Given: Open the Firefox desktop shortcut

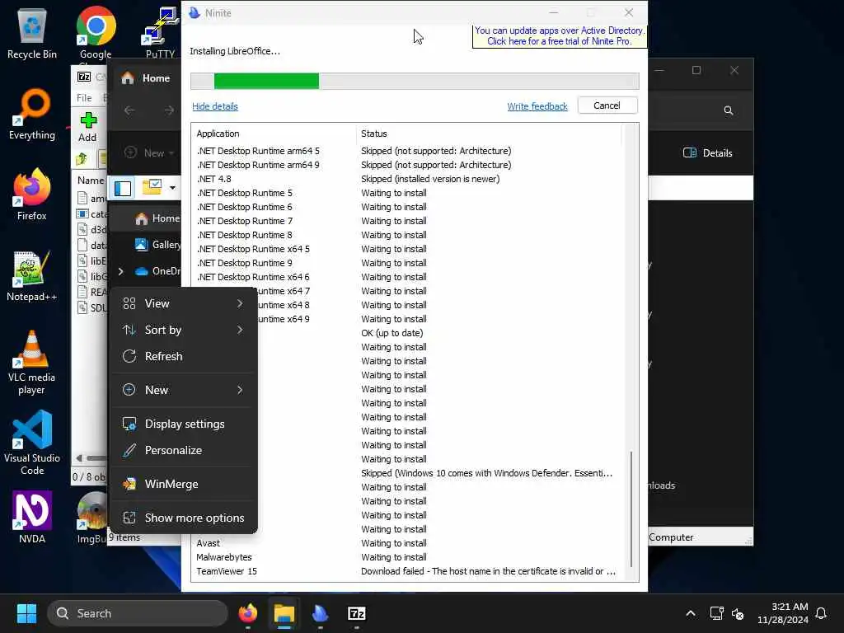Looking at the screenshot, I should (32, 195).
